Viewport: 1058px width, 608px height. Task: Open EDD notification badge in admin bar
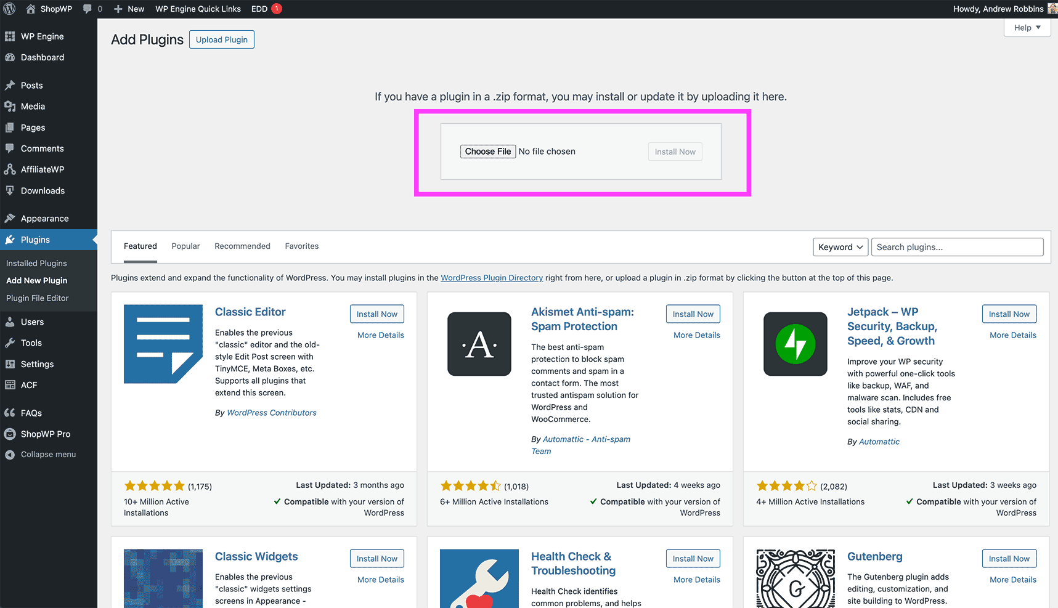tap(277, 9)
